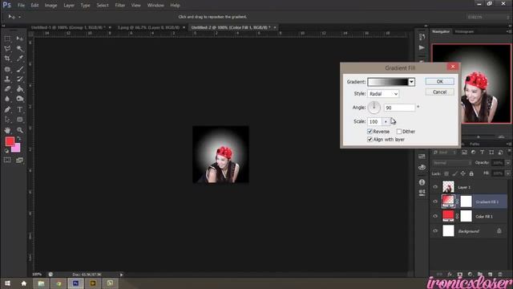
Task: Select the Blur tool
Action: [7, 99]
